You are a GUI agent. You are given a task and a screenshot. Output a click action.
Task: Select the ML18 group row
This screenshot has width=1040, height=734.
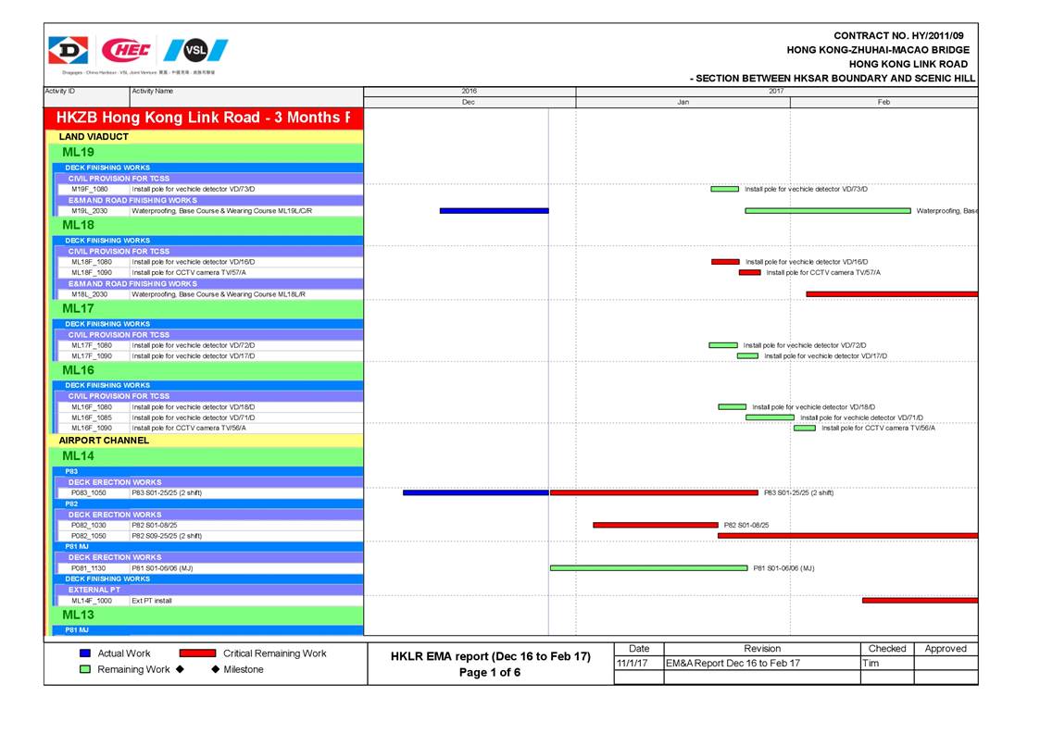[x=207, y=226]
